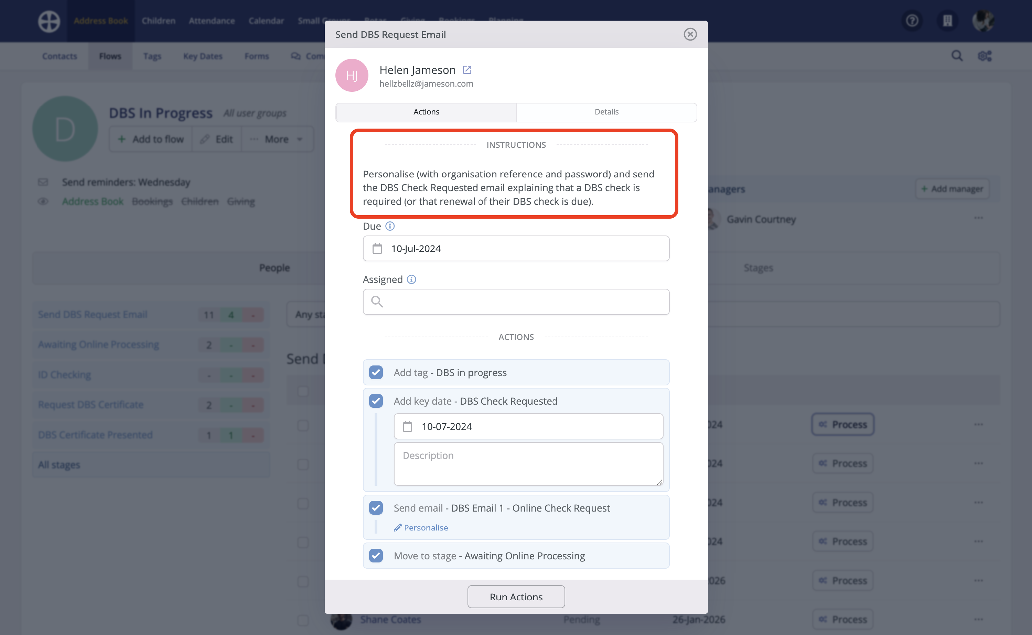This screenshot has width=1032, height=635.
Task: Open the ellipsis menu for Gavin Courtney
Action: (978, 218)
